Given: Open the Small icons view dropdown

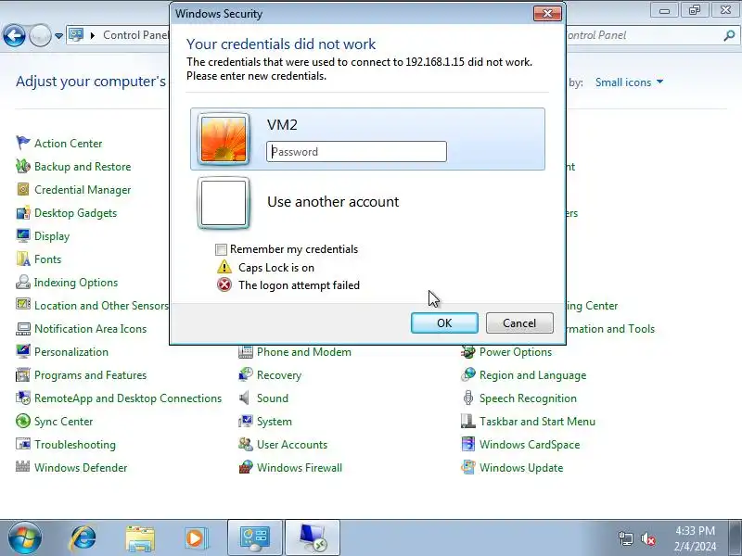Looking at the screenshot, I should [x=629, y=82].
